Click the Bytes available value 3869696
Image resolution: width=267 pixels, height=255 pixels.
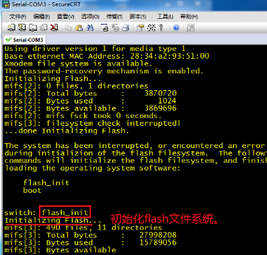[x=160, y=108]
